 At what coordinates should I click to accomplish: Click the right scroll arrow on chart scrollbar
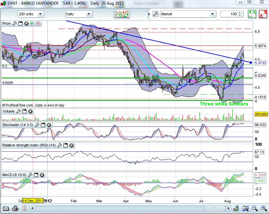(228, 208)
